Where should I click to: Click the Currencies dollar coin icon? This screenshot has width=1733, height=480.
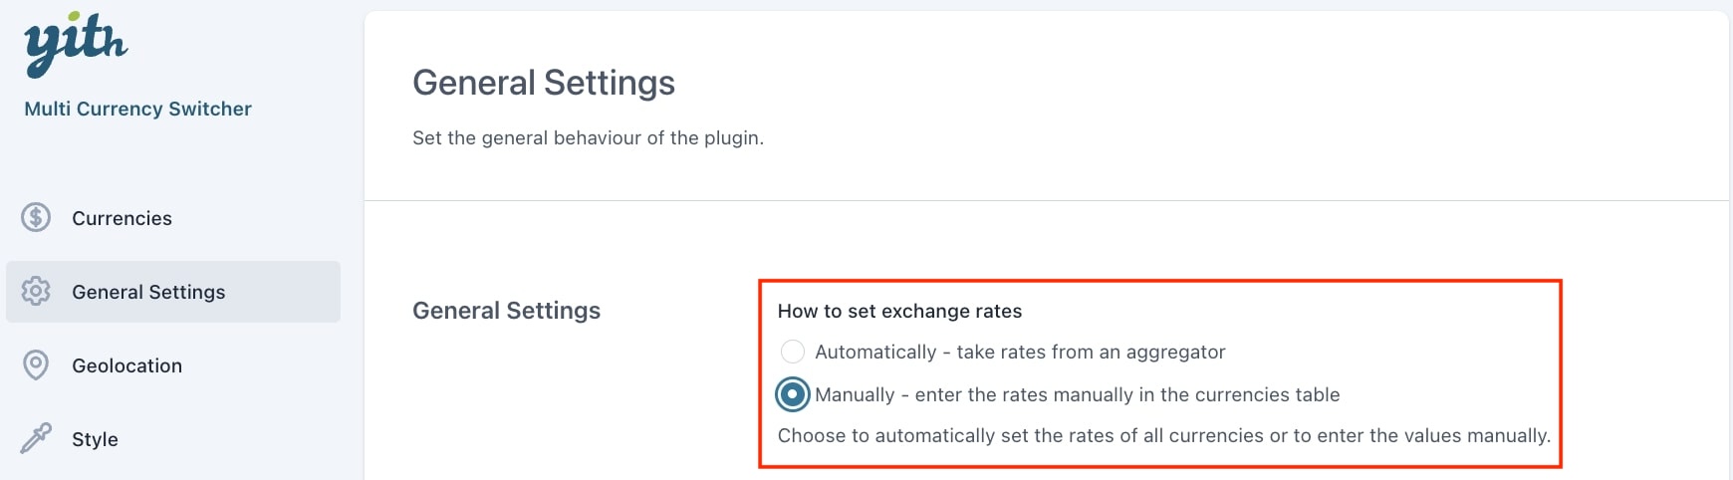pos(36,217)
